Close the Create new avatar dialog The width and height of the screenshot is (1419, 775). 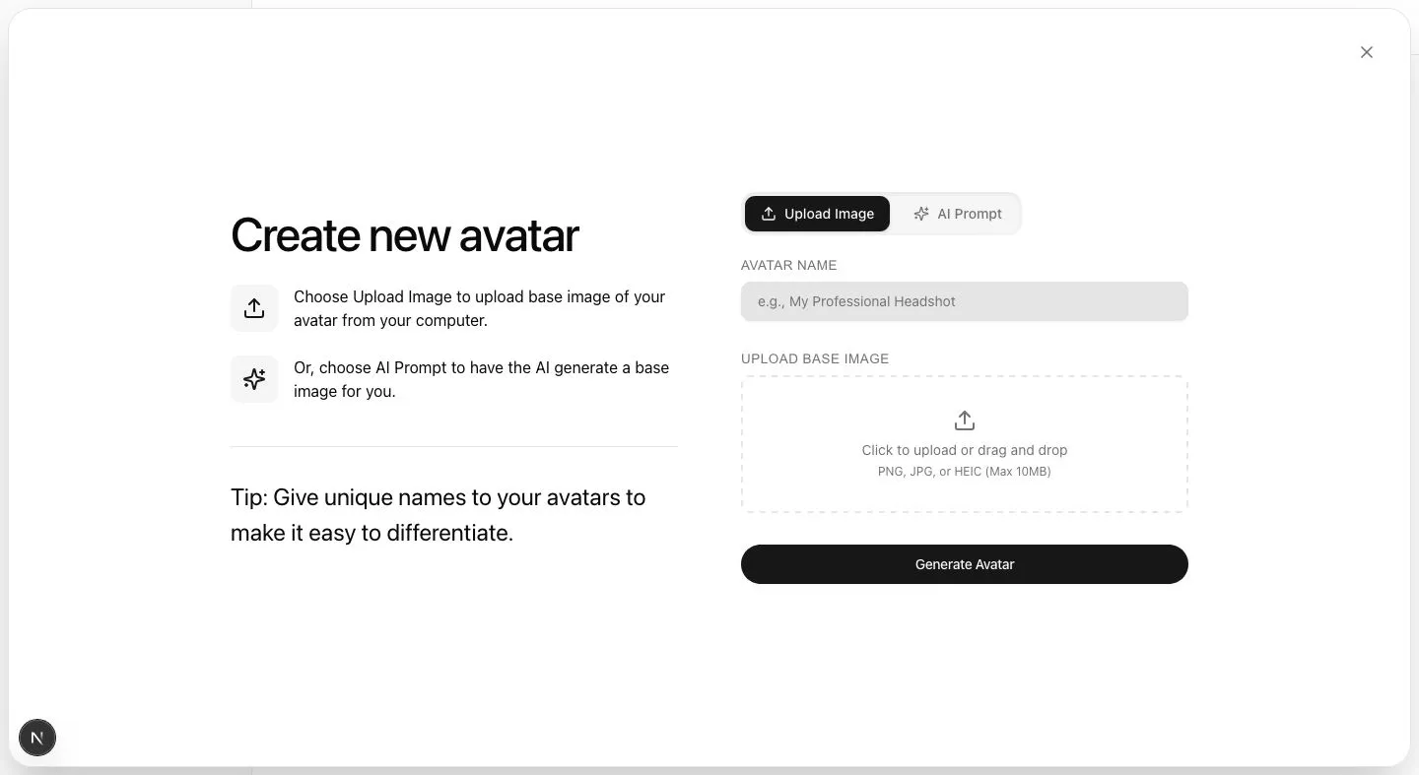click(1366, 52)
